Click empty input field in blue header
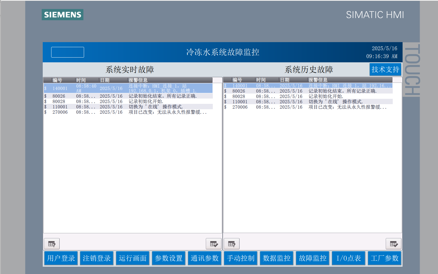The image size is (438, 274). pos(67,52)
